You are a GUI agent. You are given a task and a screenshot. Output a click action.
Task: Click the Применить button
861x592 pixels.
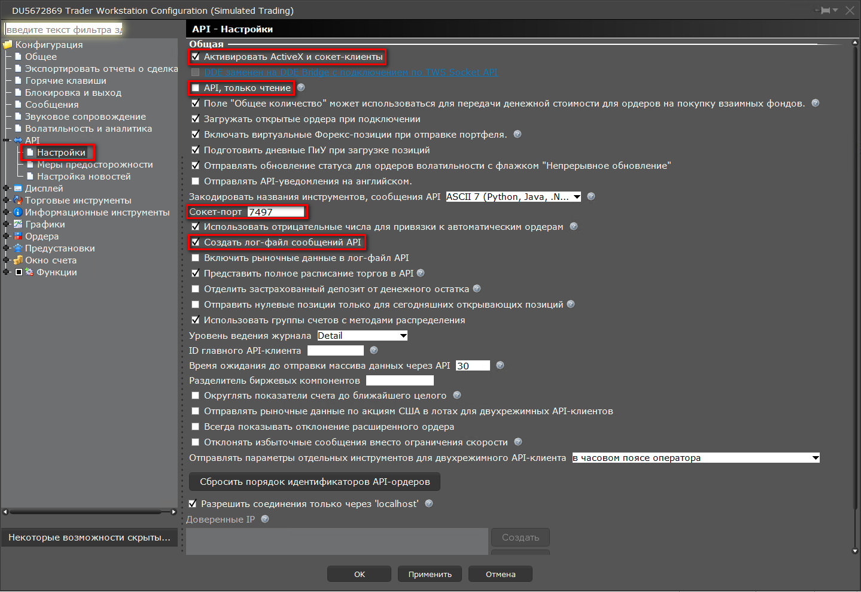pyautogui.click(x=430, y=574)
